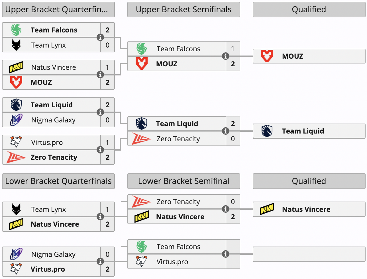Select the Upper Bracket Semifinals header
The width and height of the screenshot is (367, 279).
point(183,9)
